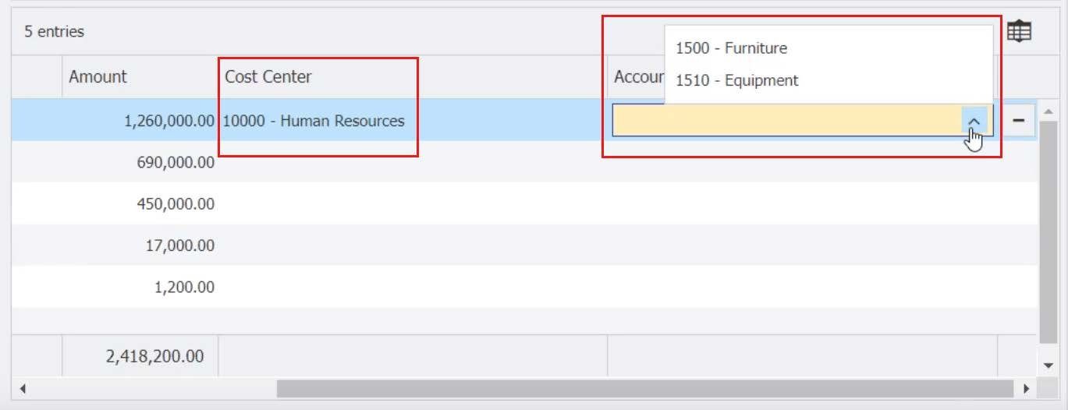
Task: Select the 10000 - Human Resources cell
Action: click(x=413, y=121)
